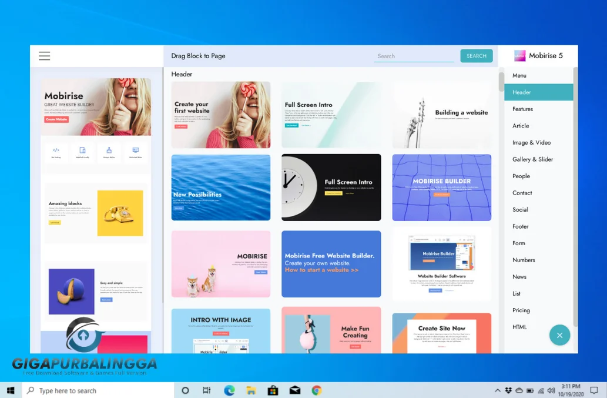Select the Features block category
Image resolution: width=607 pixels, height=398 pixels.
click(522, 109)
